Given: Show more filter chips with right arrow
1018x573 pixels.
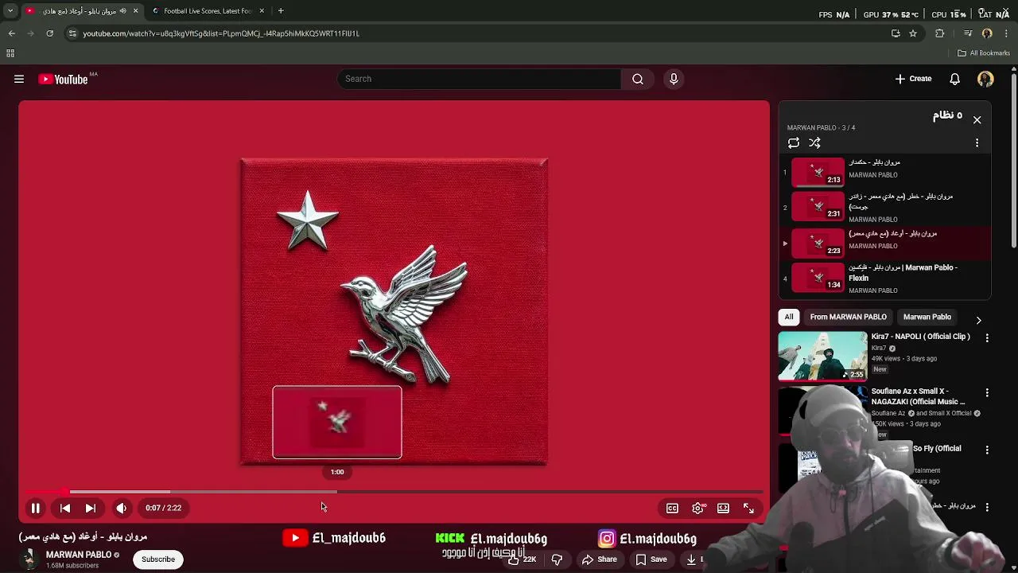Looking at the screenshot, I should click(979, 320).
